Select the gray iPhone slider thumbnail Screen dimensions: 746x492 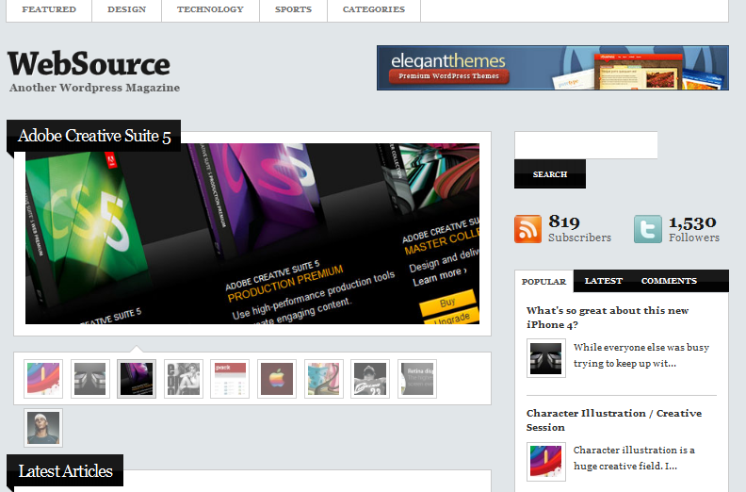click(x=89, y=379)
